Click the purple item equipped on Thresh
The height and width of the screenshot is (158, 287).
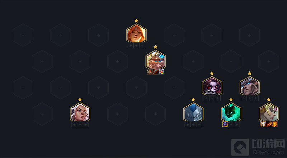[225, 124]
